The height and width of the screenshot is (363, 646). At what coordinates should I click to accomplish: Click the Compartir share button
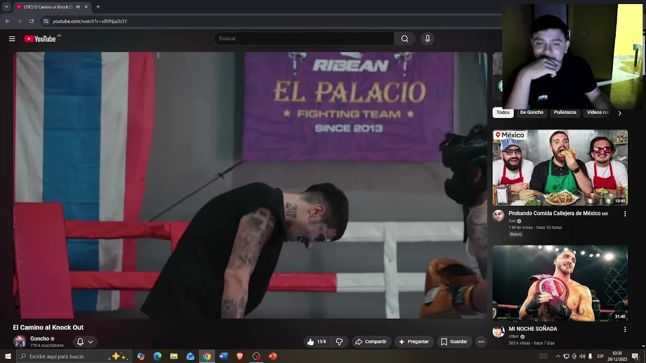pyautogui.click(x=371, y=342)
